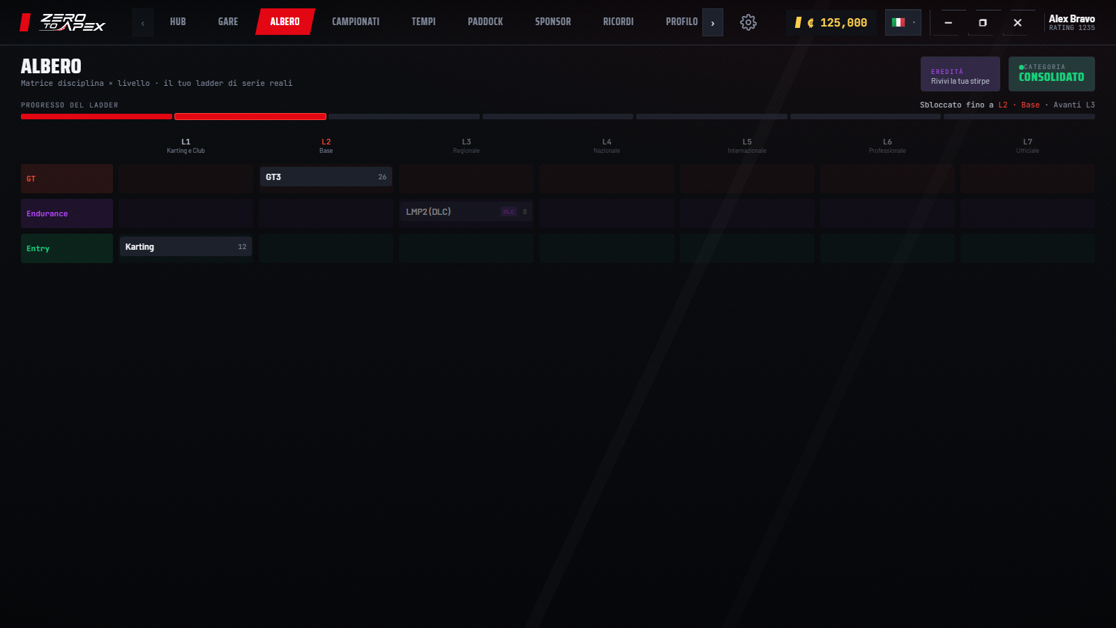Click the DLC tag on LMP2
Image resolution: width=1116 pixels, height=628 pixels.
pyautogui.click(x=508, y=212)
